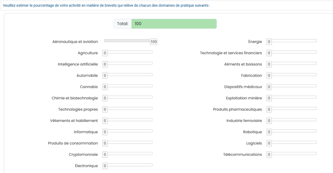Click the Dispositifs médicaux slider
The width and height of the screenshot is (333, 173).
tap(294, 86)
